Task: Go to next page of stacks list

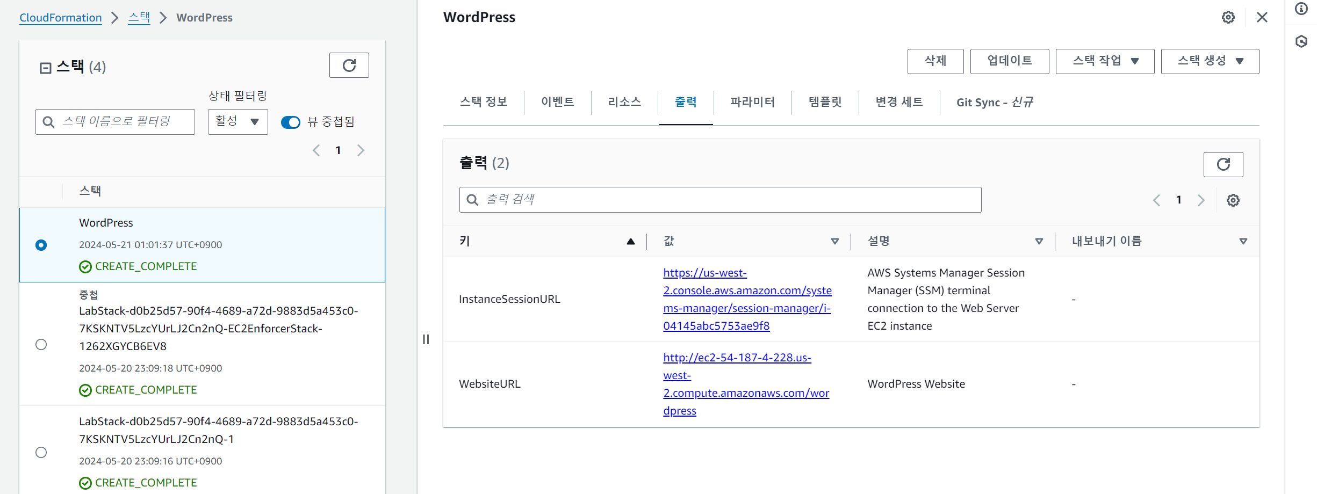Action: (x=361, y=150)
